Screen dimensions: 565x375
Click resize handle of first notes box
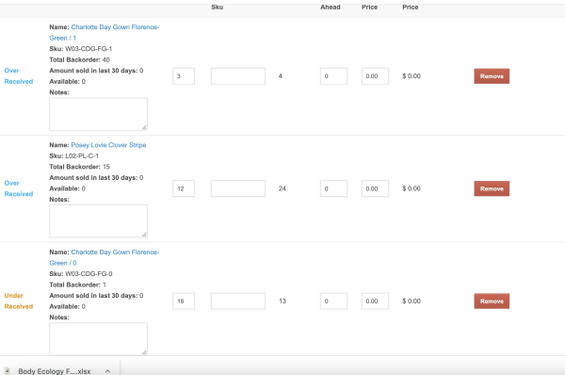pos(144,127)
